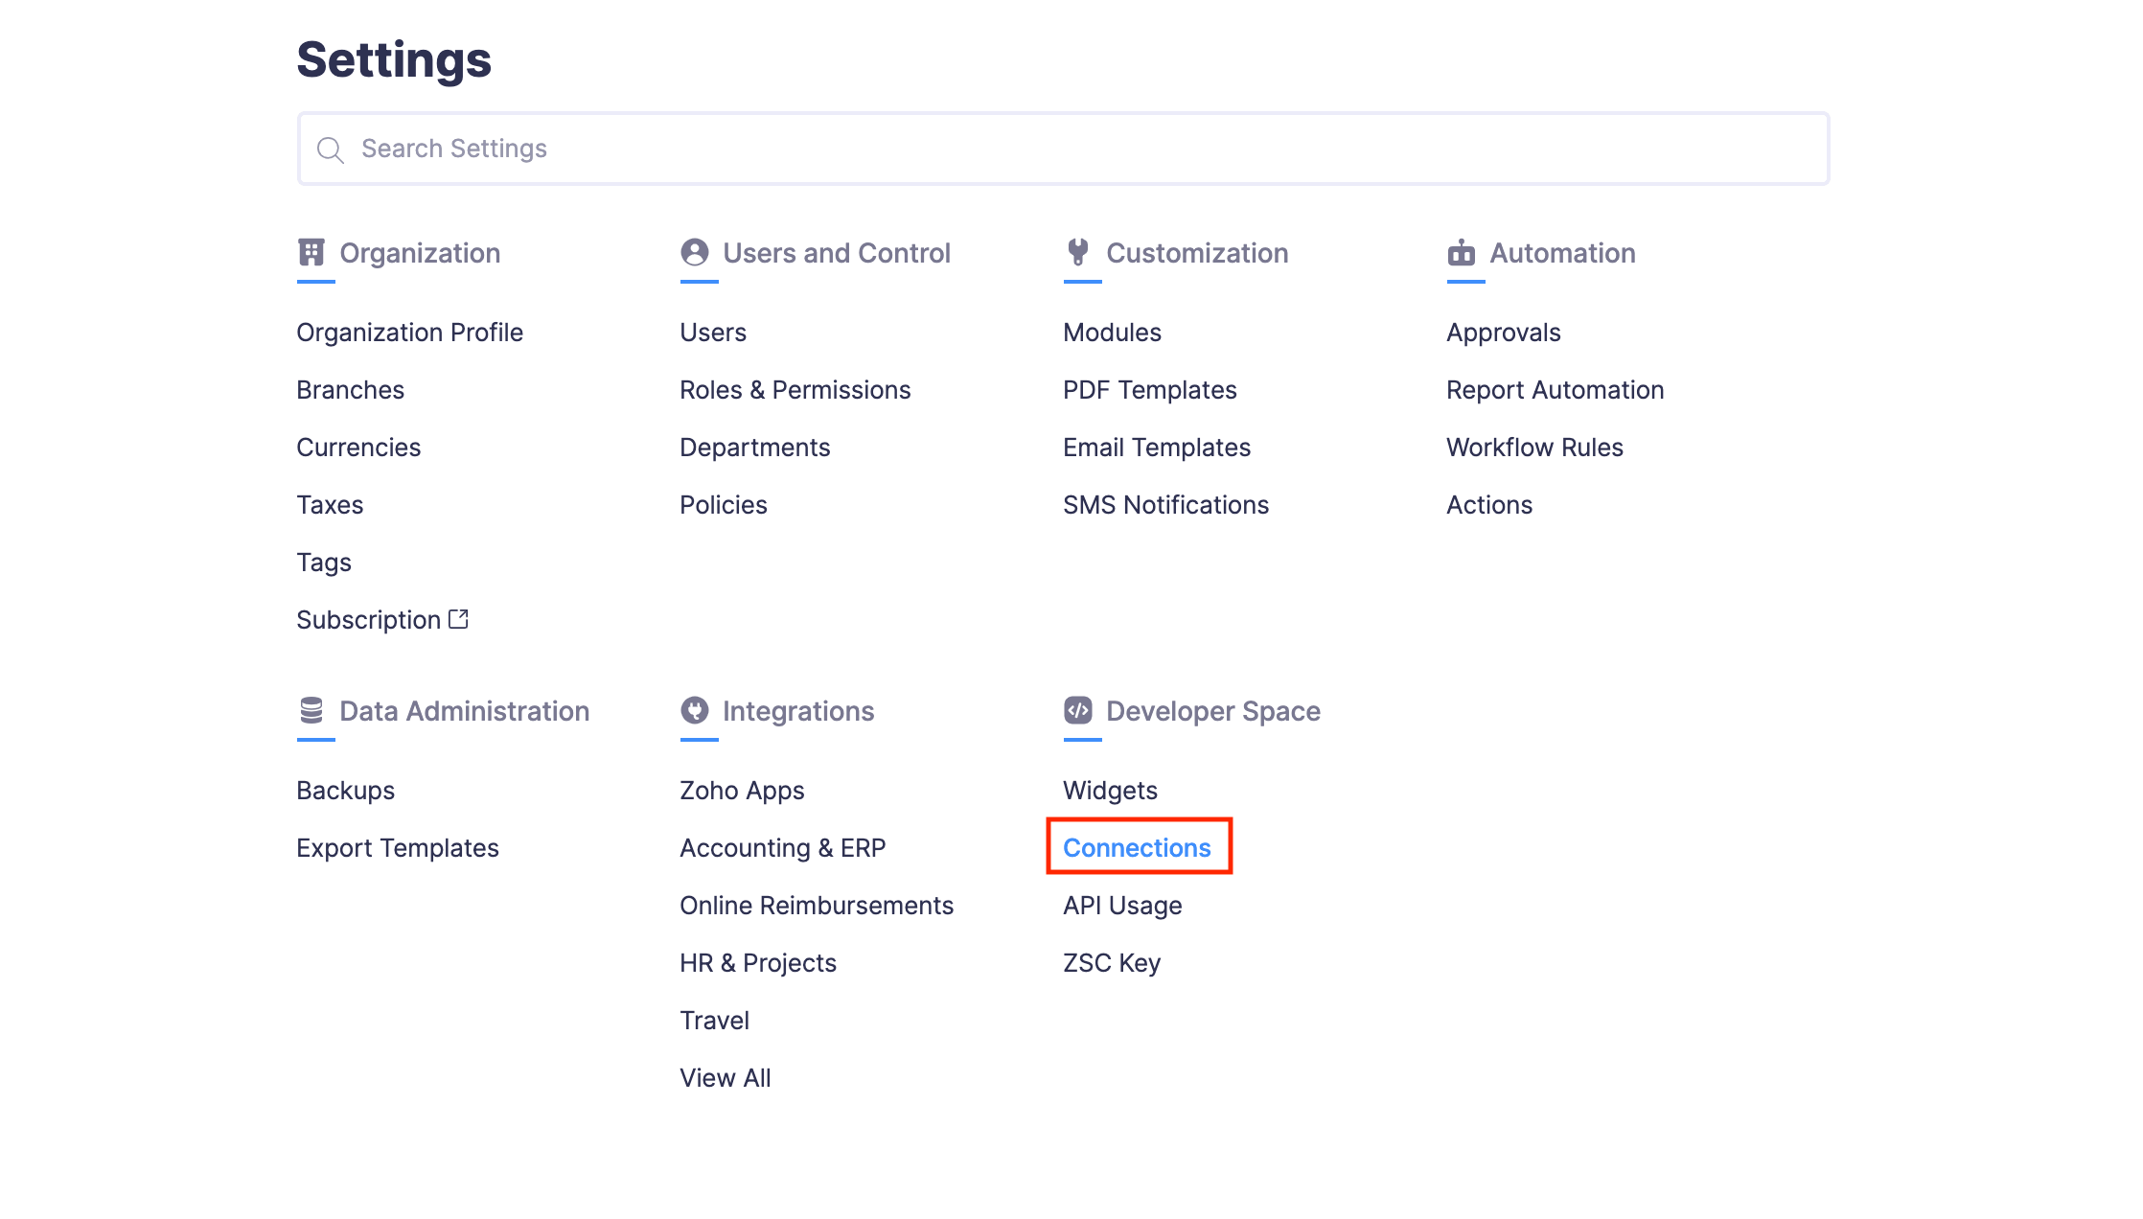
Task: Open PDF Templates settings
Action: click(x=1149, y=390)
